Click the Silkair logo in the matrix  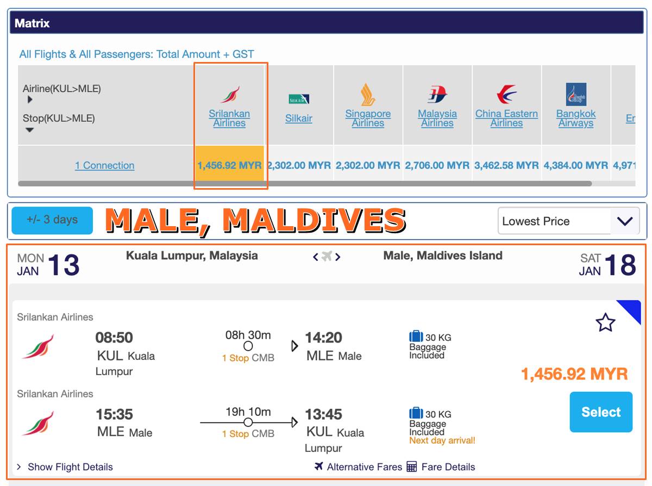click(x=299, y=99)
